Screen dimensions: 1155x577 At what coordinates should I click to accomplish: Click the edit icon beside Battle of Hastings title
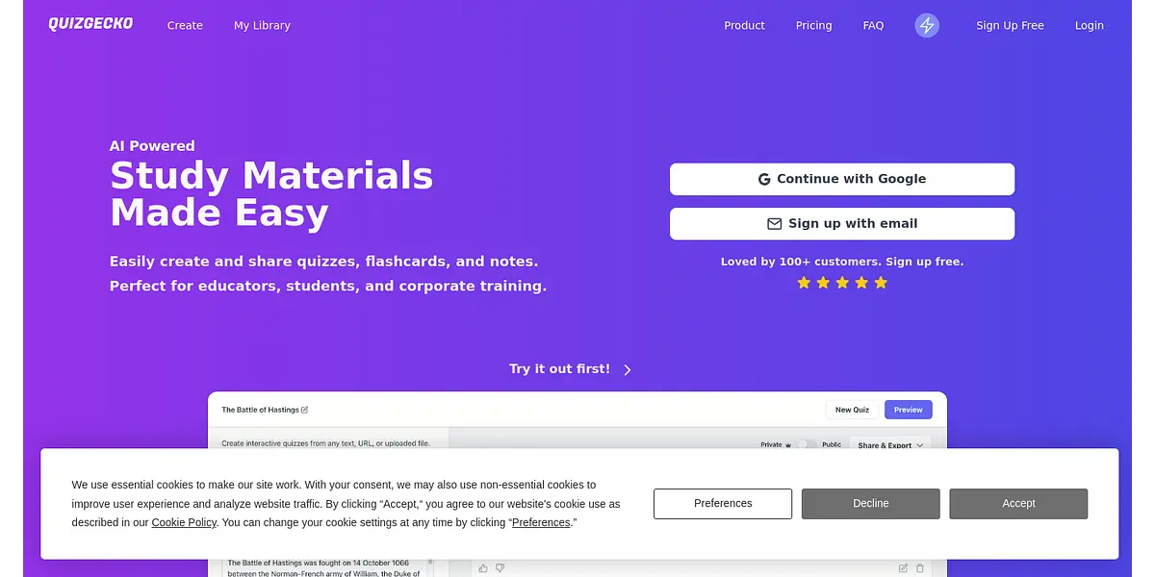(305, 410)
